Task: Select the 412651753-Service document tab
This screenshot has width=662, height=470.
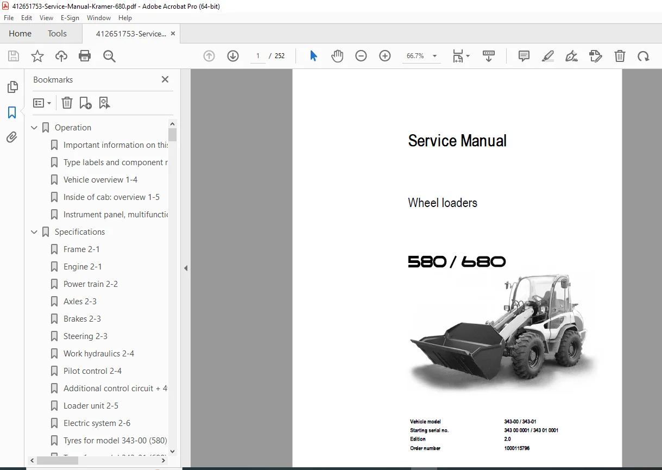Action: tap(131, 34)
